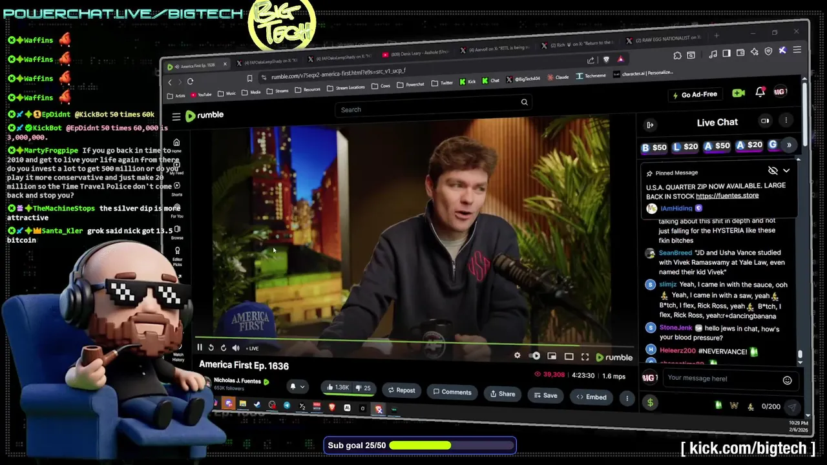The image size is (827, 465).
Task: Click the Rumble logo
Action: click(x=204, y=116)
